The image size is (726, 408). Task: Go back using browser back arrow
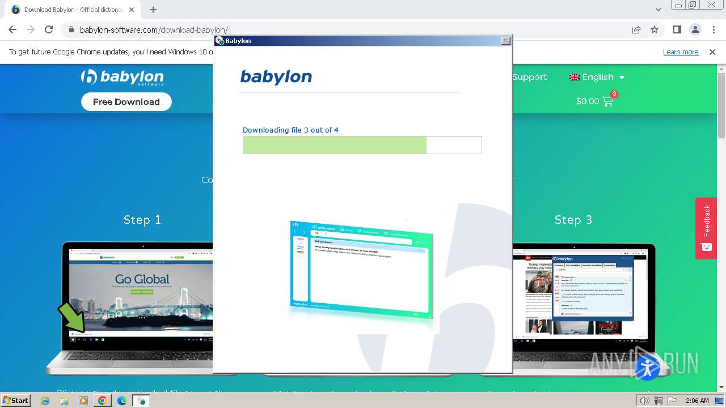point(12,29)
